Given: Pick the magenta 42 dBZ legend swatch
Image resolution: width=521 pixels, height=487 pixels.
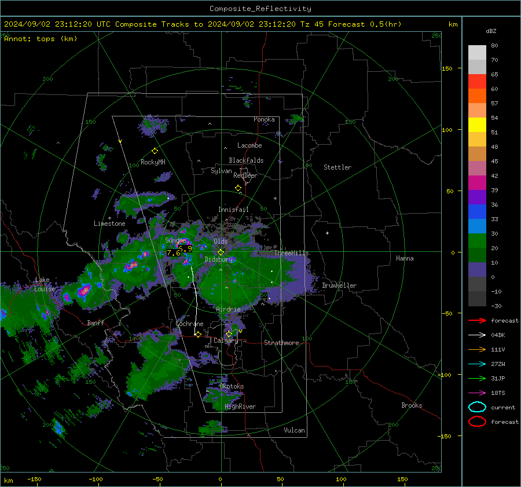Looking at the screenshot, I should click(x=477, y=182).
